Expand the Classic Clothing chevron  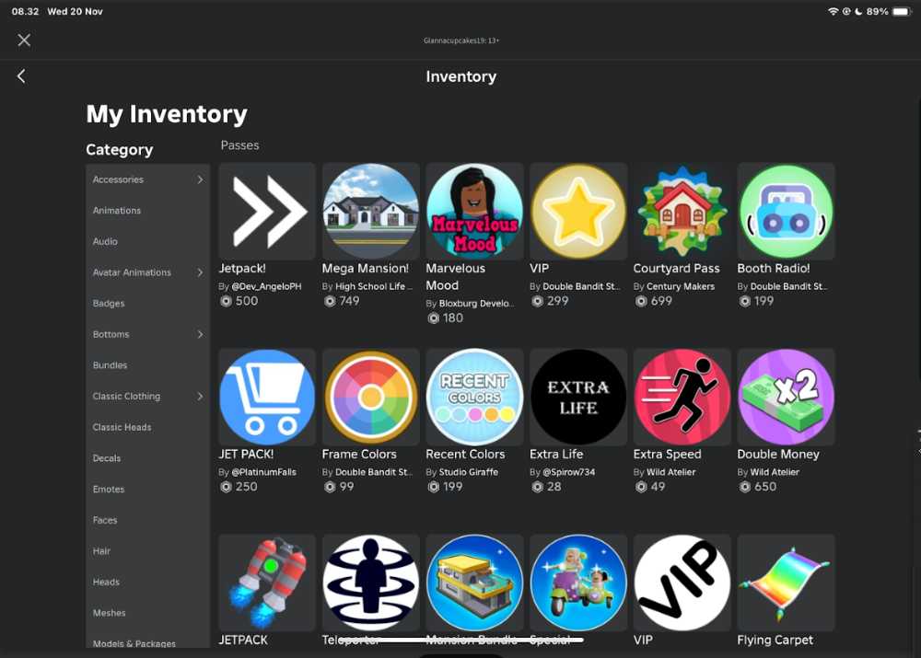[200, 397]
